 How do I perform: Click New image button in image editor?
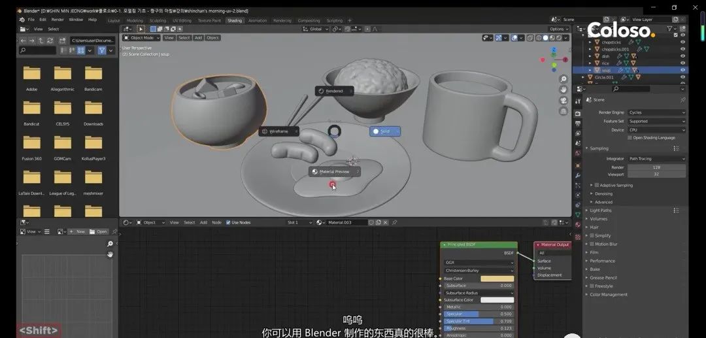77,231
